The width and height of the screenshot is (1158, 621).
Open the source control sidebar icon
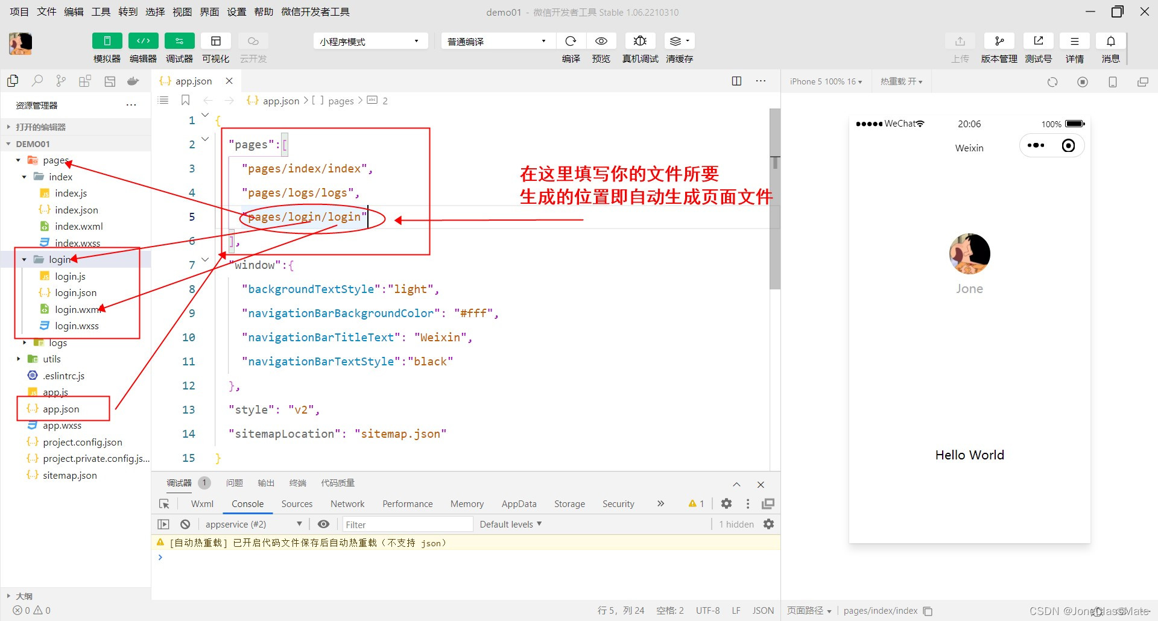[61, 81]
